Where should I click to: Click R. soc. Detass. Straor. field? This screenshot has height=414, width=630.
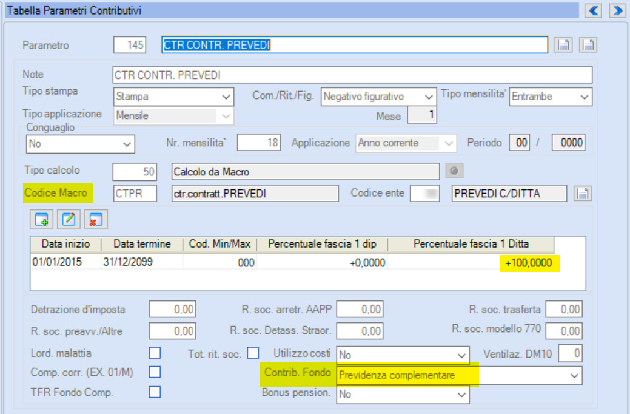pyautogui.click(x=360, y=331)
